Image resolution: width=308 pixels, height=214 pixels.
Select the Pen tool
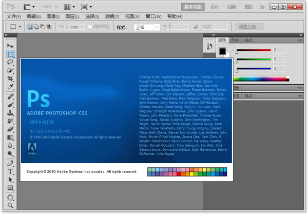[x=10, y=163]
